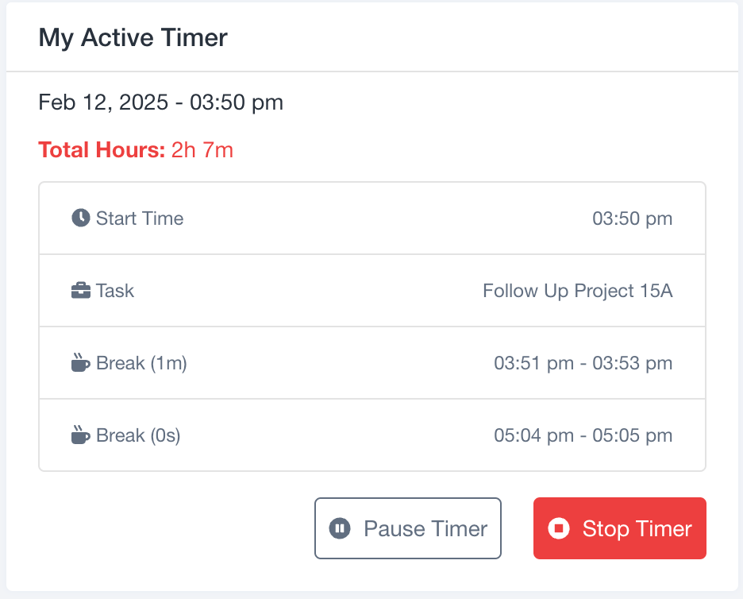Screen dimensions: 743x599
Task: Click the 2h 7m total duration
Action: pyautogui.click(x=202, y=150)
